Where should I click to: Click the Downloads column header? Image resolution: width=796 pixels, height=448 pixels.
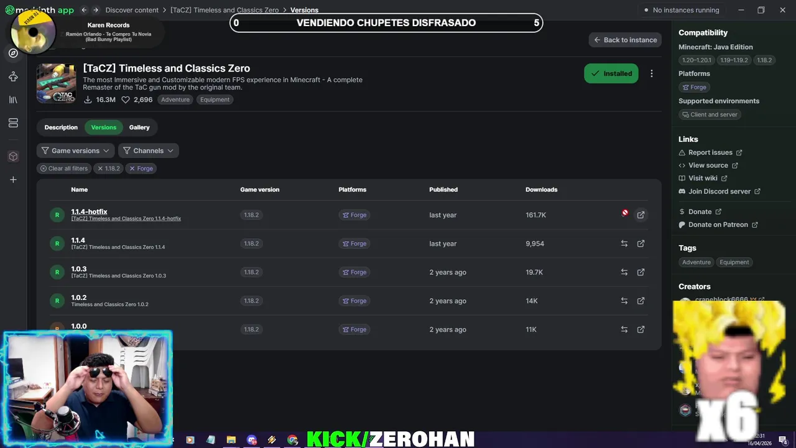[541, 190]
